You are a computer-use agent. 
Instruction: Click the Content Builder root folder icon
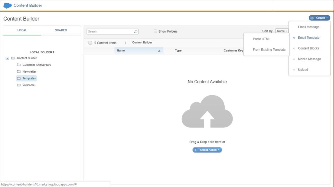[13, 58]
